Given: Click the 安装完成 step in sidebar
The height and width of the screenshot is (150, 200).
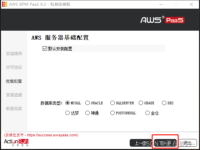Looking at the screenshot, I should [x=14, y=109].
